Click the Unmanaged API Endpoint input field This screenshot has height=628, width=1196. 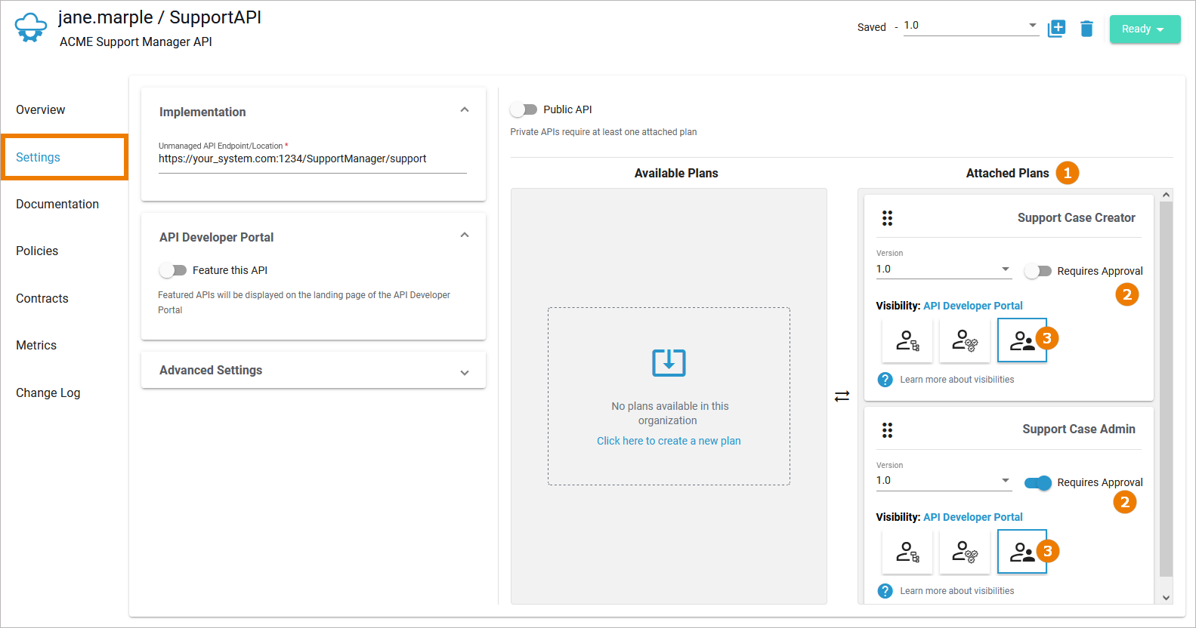311,159
